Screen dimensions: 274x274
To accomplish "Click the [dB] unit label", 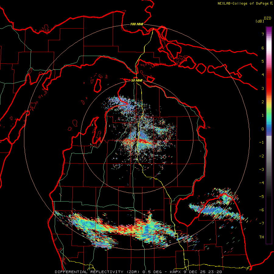I will pos(260,21).
